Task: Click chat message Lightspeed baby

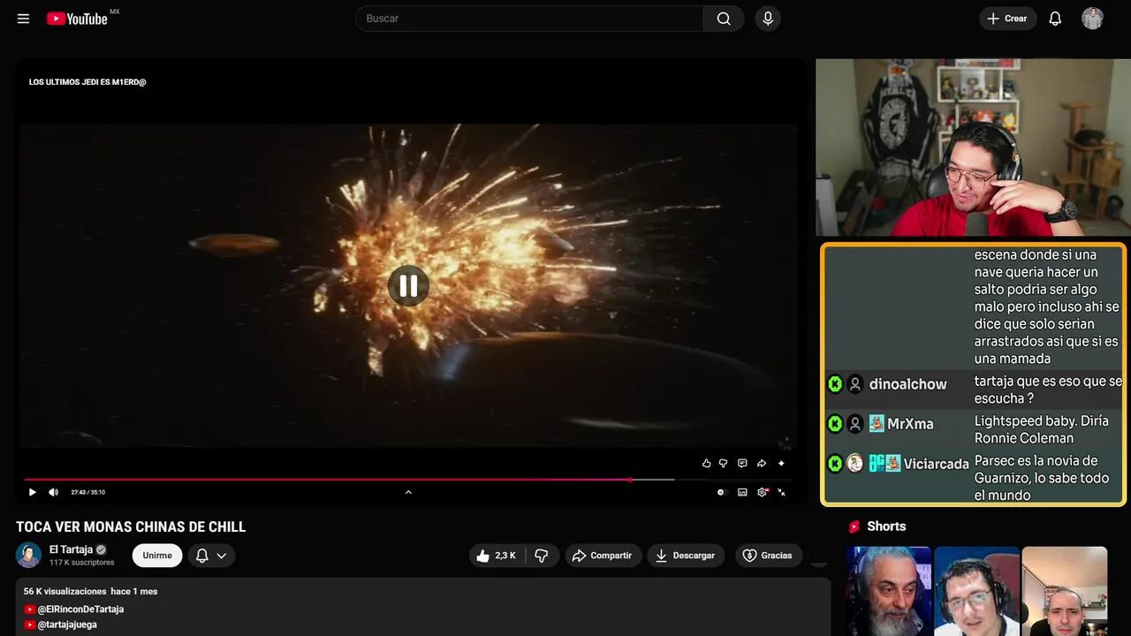Action: tap(1041, 429)
